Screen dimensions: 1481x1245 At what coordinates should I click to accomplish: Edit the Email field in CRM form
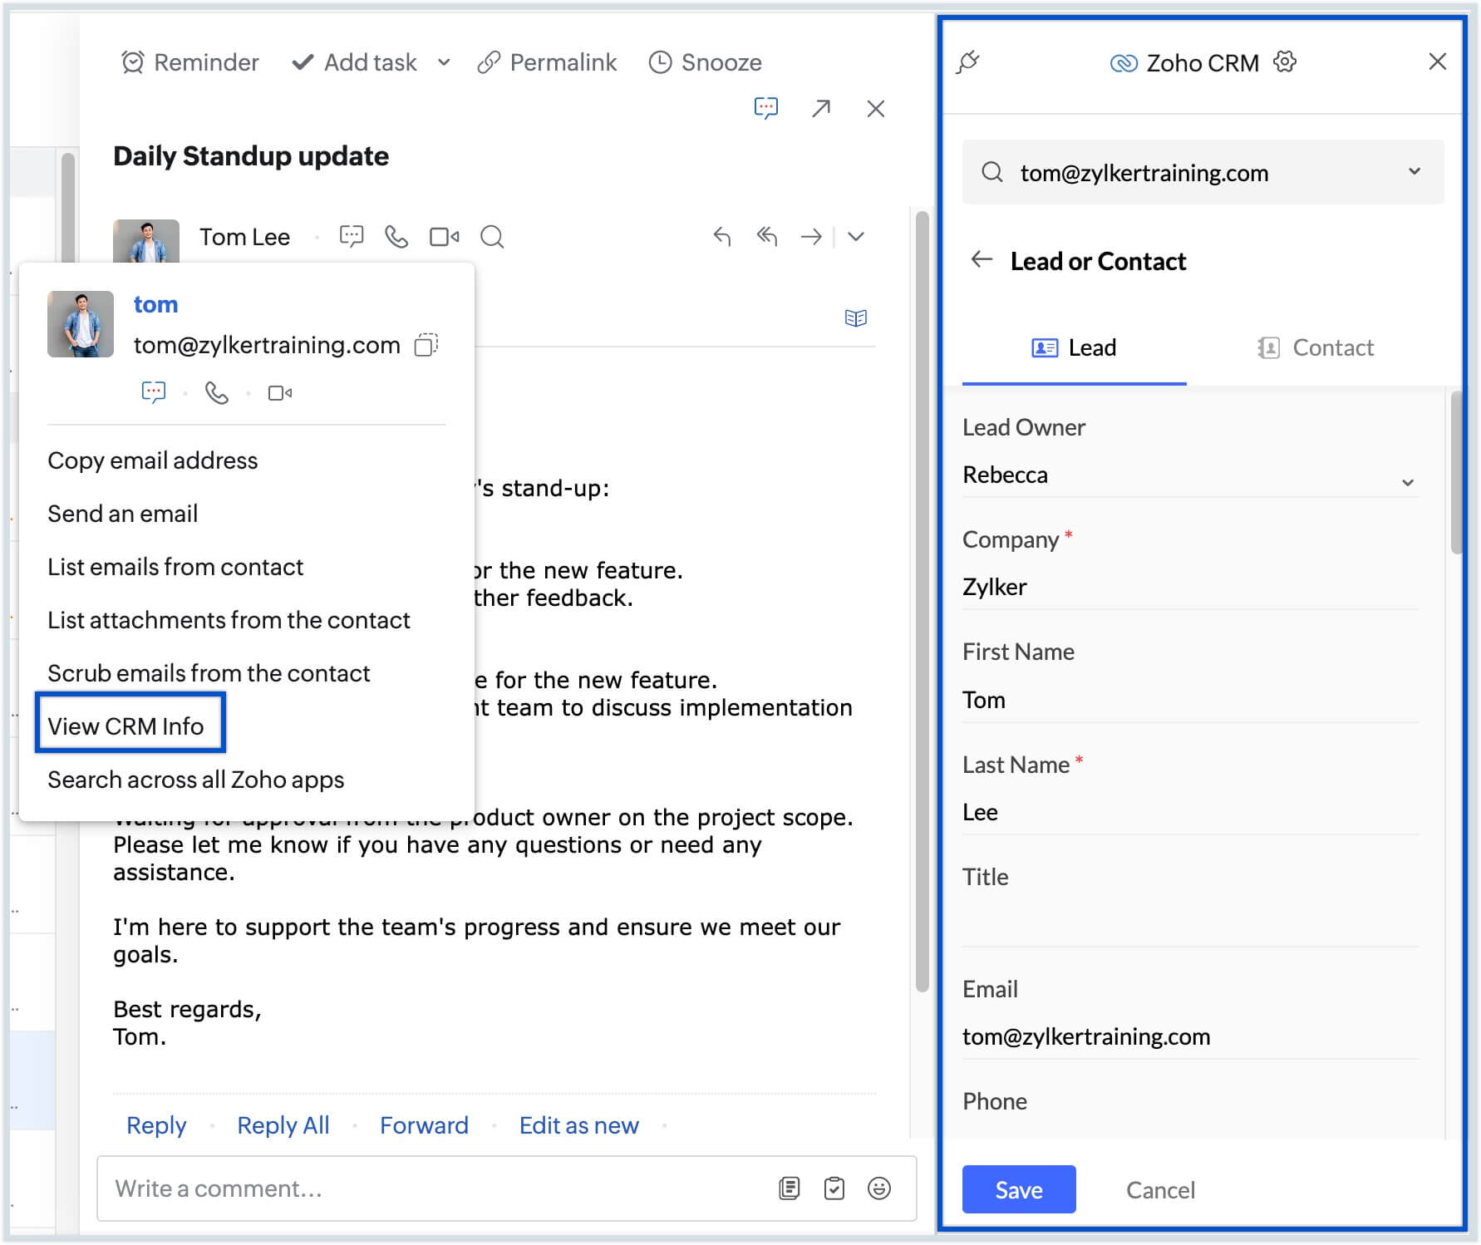coord(1190,1037)
